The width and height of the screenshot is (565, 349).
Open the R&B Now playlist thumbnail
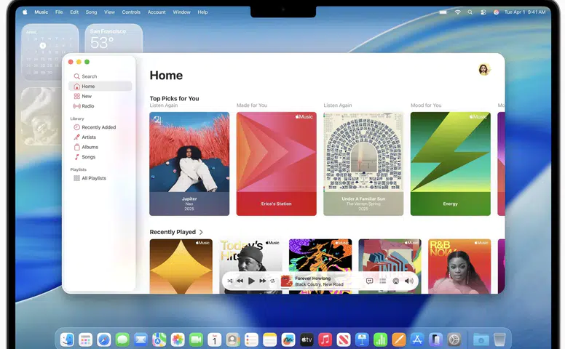click(x=459, y=266)
